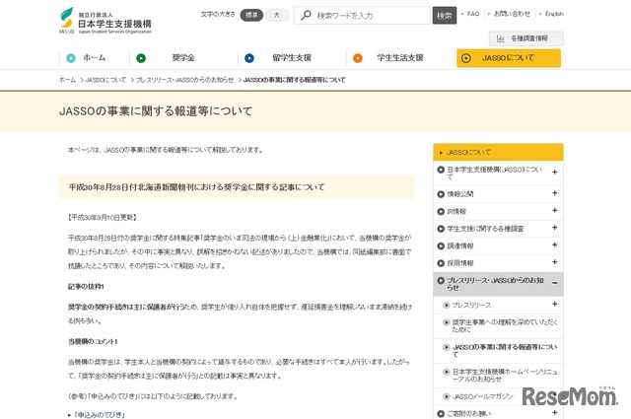
Task: Click the ホーム breadcrumb link
Action: point(67,80)
